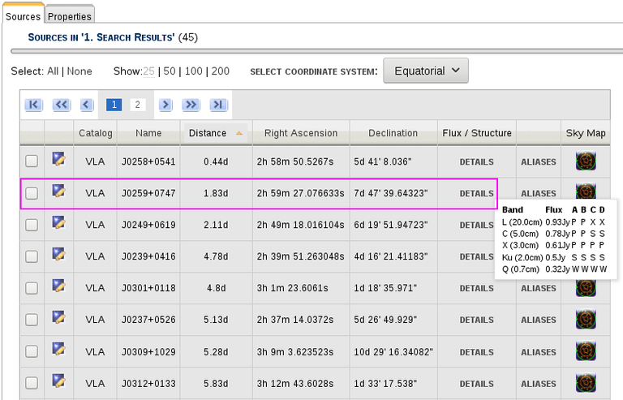Open sky map icon for J0258+0541

tap(585, 161)
